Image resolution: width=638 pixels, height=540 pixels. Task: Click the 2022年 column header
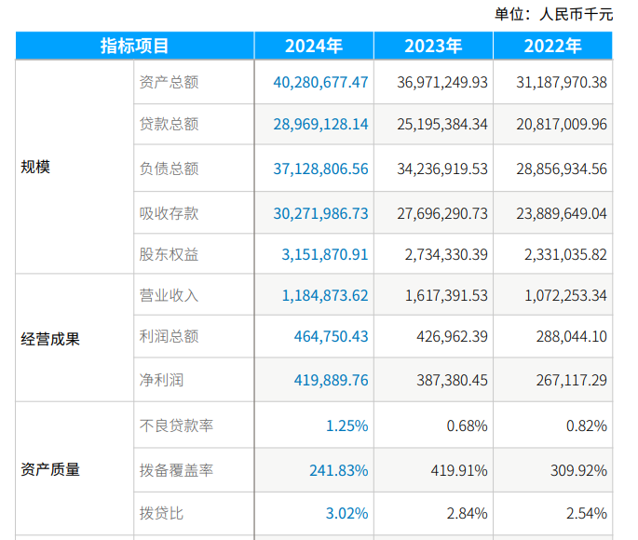point(552,47)
